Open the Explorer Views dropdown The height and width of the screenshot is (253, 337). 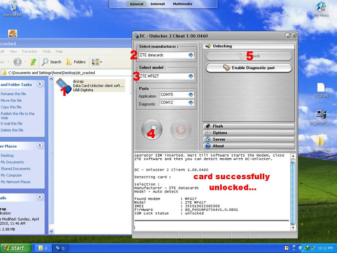97,62
